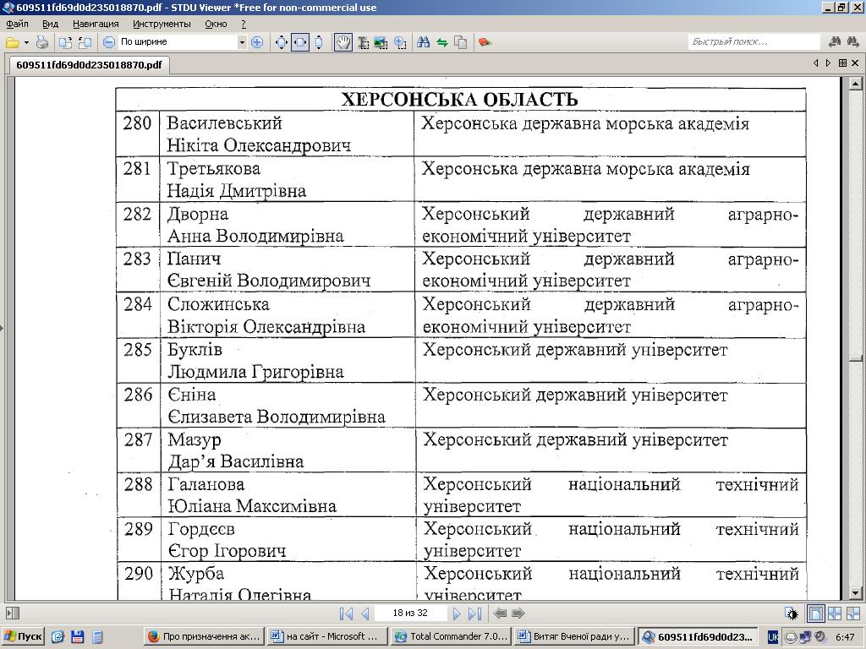Go to the last page
The width and height of the screenshot is (866, 649).
[474, 614]
